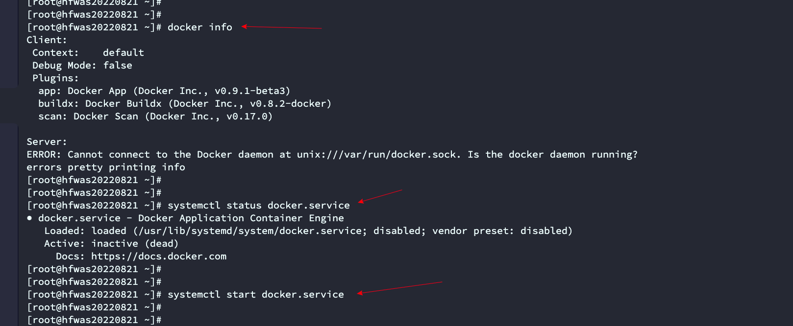Click the "Client:" section heading
This screenshot has width=793, height=326.
pyautogui.click(x=47, y=40)
